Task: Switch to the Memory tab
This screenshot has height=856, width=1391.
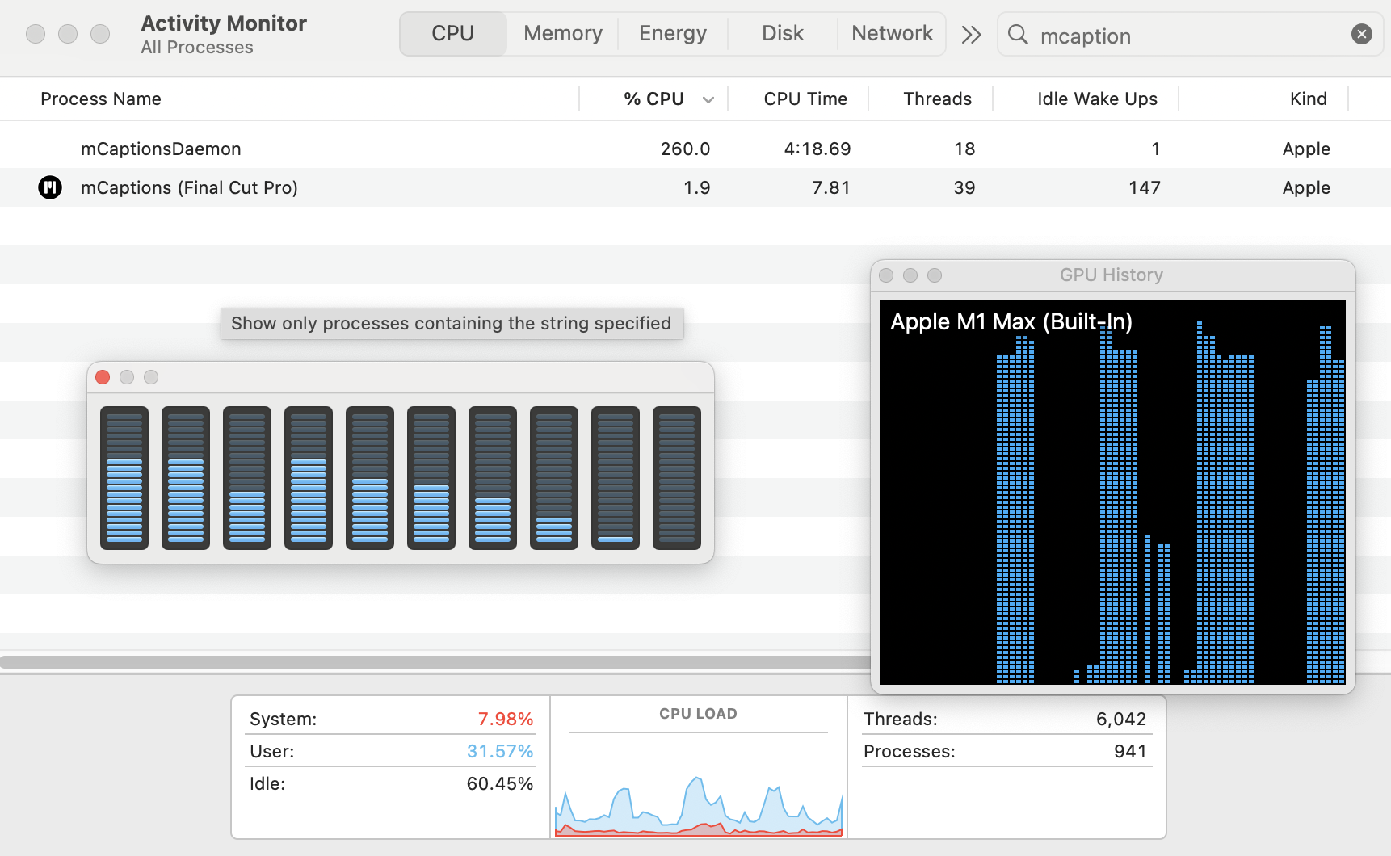Action: [562, 34]
